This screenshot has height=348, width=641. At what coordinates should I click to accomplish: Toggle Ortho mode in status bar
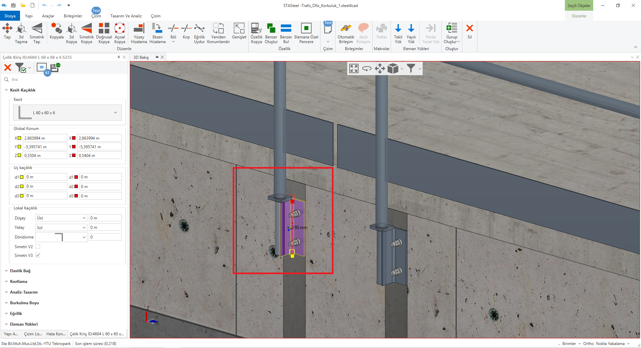[x=588, y=343]
